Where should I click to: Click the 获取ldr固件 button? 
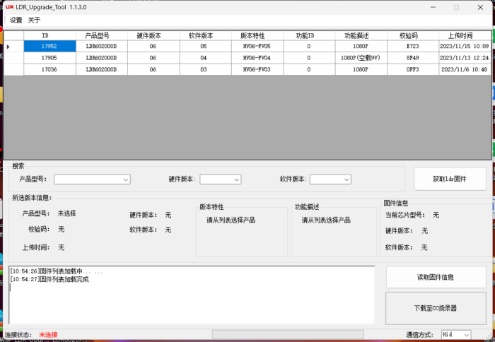click(450, 179)
